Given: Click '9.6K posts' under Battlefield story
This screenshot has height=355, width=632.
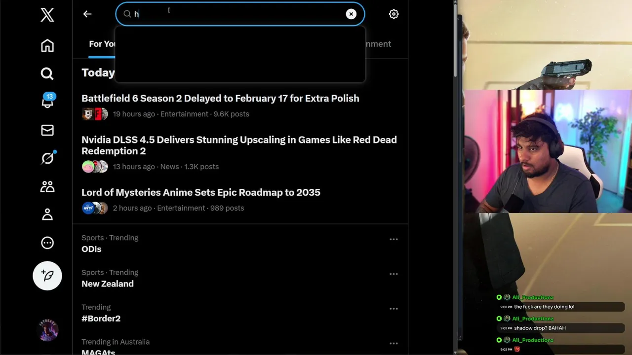Looking at the screenshot, I should point(231,114).
